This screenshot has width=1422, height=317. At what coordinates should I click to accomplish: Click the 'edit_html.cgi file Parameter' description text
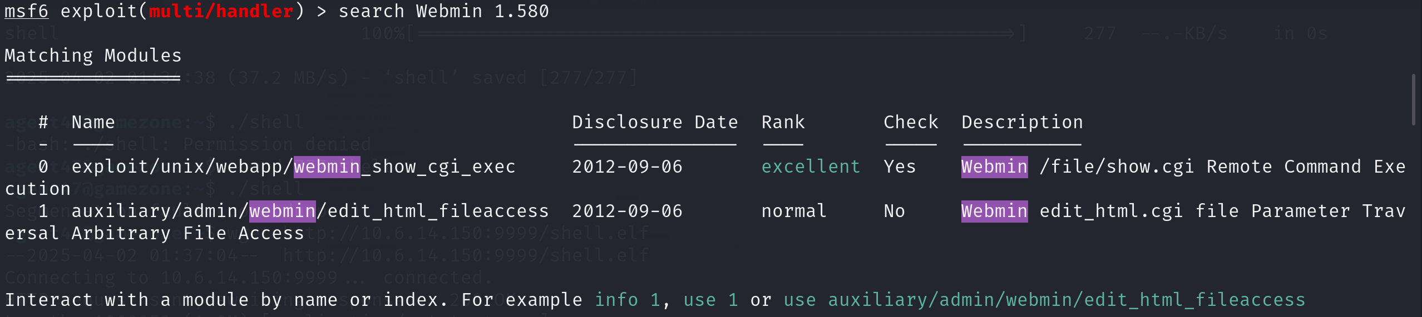click(1195, 211)
